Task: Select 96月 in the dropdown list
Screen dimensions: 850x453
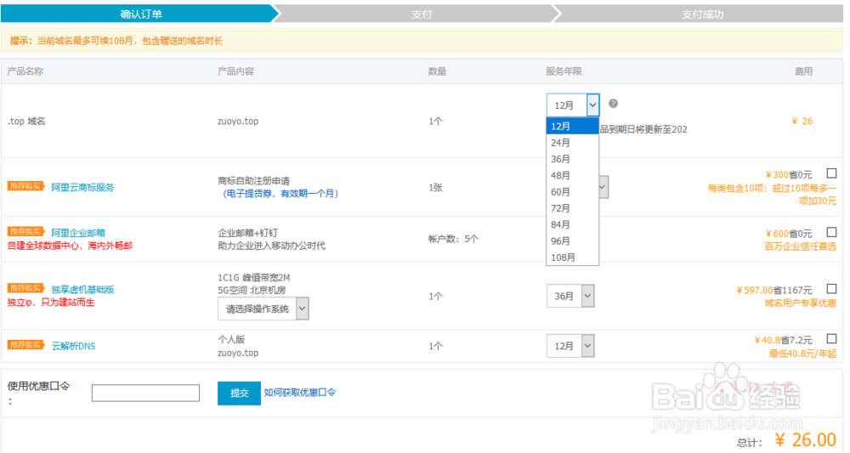Action: (572, 241)
